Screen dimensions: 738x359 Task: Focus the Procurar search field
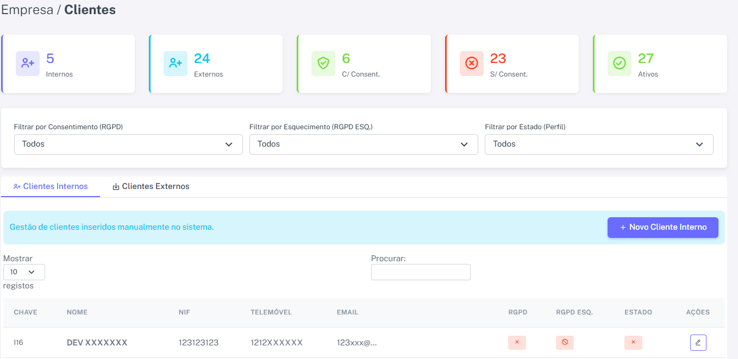click(421, 272)
